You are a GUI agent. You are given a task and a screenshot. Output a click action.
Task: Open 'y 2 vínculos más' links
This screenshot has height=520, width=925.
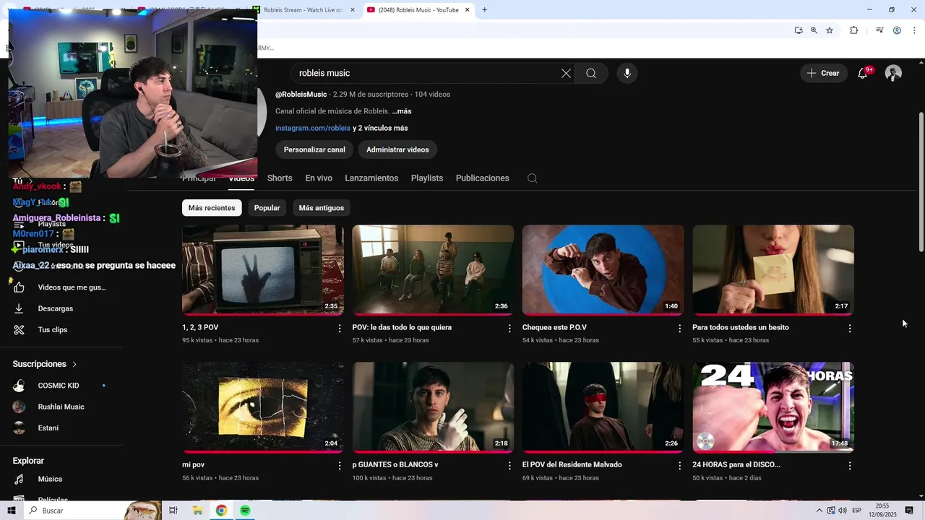380,128
